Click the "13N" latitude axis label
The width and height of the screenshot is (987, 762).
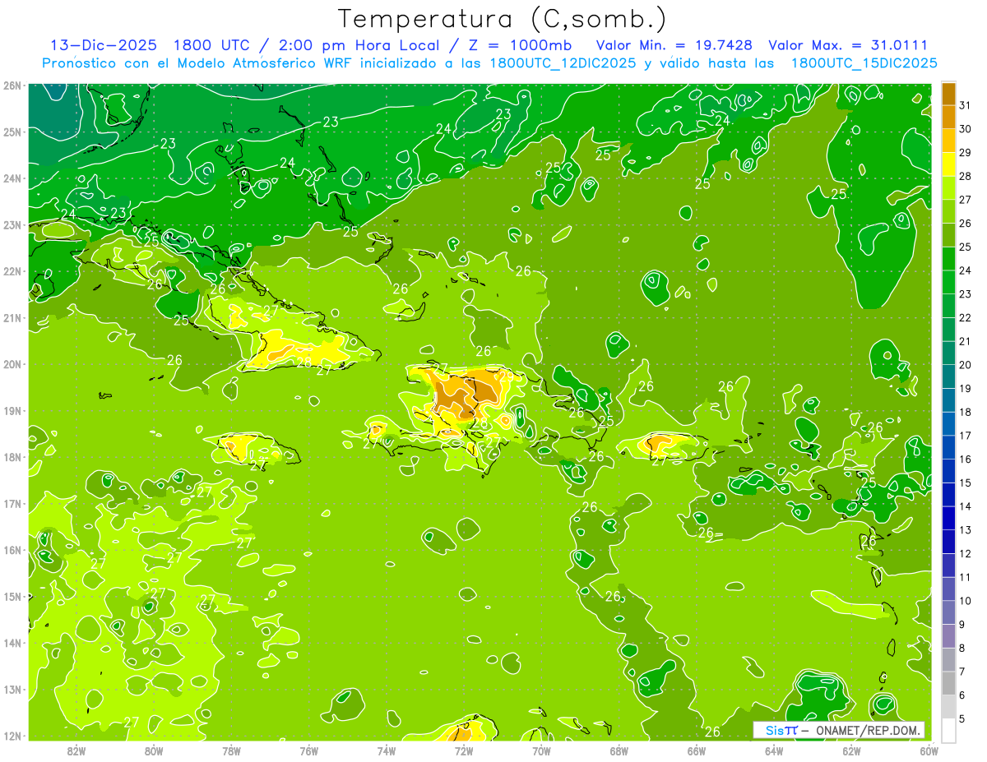tap(12, 690)
